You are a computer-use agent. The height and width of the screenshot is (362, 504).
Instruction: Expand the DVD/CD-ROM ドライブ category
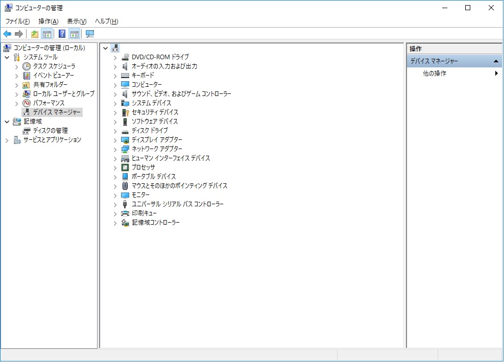click(115, 57)
